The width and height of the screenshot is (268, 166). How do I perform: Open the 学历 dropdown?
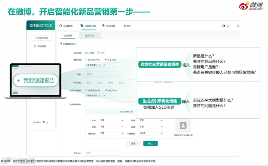(x=112, y=127)
